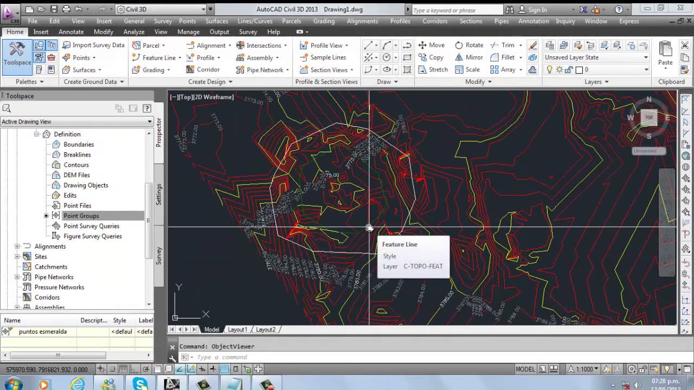
Task: Click the ViewCube TOP face
Action: point(648,118)
